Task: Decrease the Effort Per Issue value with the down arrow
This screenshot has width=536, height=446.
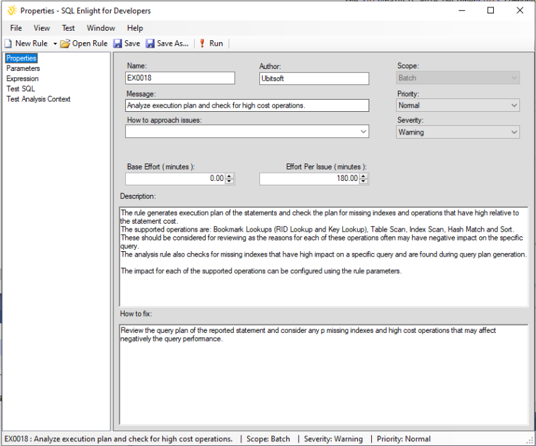Action: coord(363,181)
